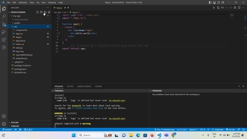Expand the node_modules folder
Image resolution: width=247 pixels, height=139 pixels.
click(30, 19)
